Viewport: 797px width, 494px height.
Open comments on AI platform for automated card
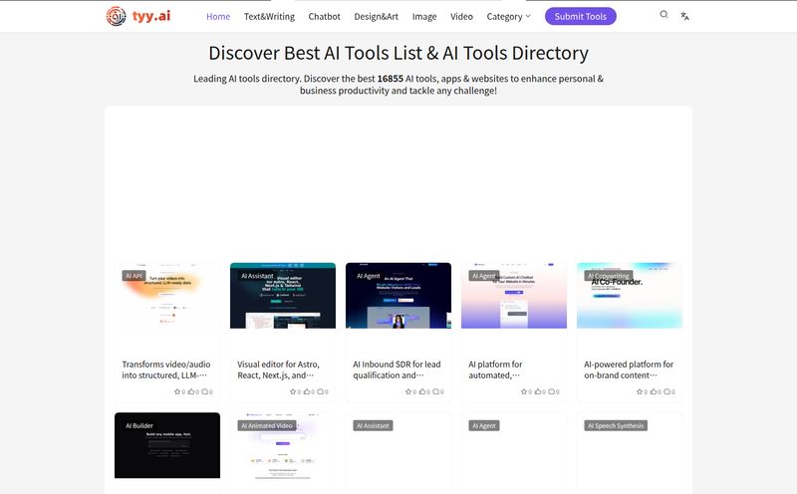552,391
